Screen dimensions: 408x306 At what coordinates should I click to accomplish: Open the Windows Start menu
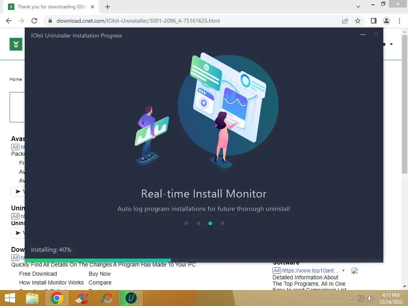[10, 298]
